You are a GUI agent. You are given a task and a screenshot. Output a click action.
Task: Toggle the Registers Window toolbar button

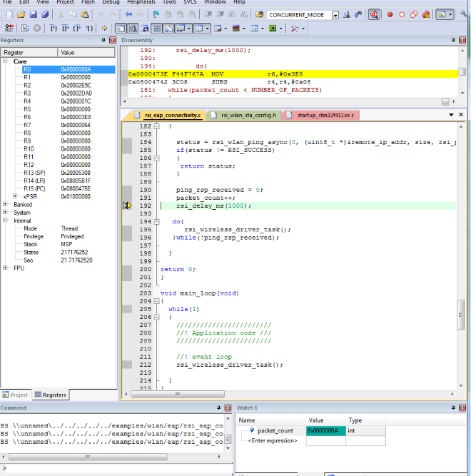click(x=156, y=28)
